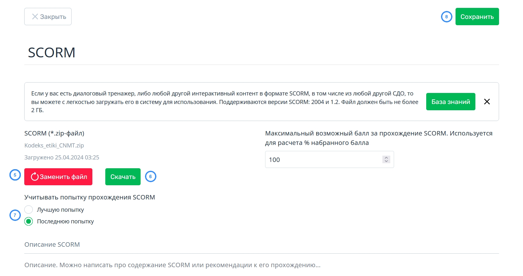Click into the SCORM description text area
Image resolution: width=523 pixels, height=276 pixels.
coord(262,265)
